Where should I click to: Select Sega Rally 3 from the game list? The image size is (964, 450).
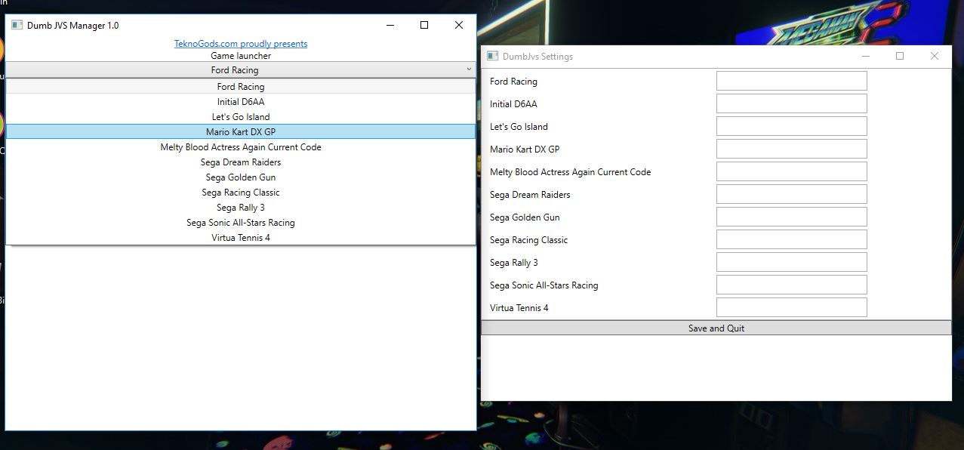(x=241, y=208)
